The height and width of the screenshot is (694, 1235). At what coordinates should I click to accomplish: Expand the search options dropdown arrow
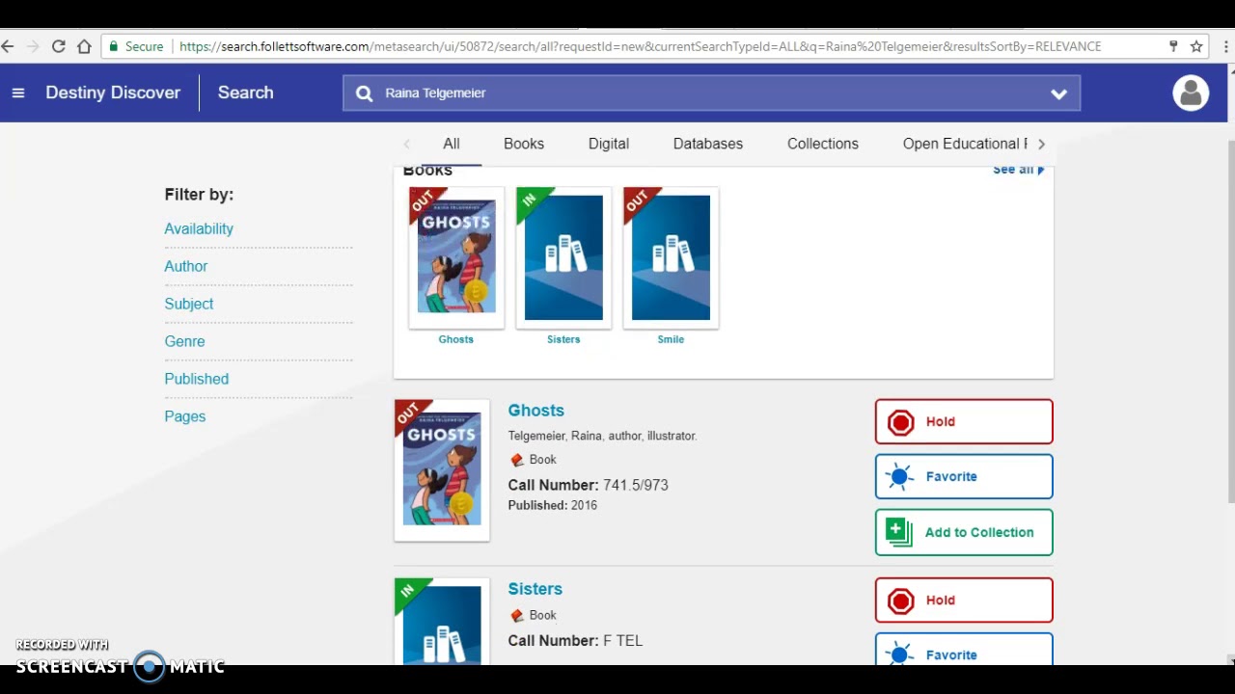point(1058,93)
